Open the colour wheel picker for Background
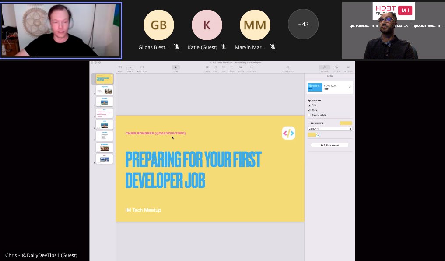Screen dimensions: 445x261 click(x=318, y=134)
